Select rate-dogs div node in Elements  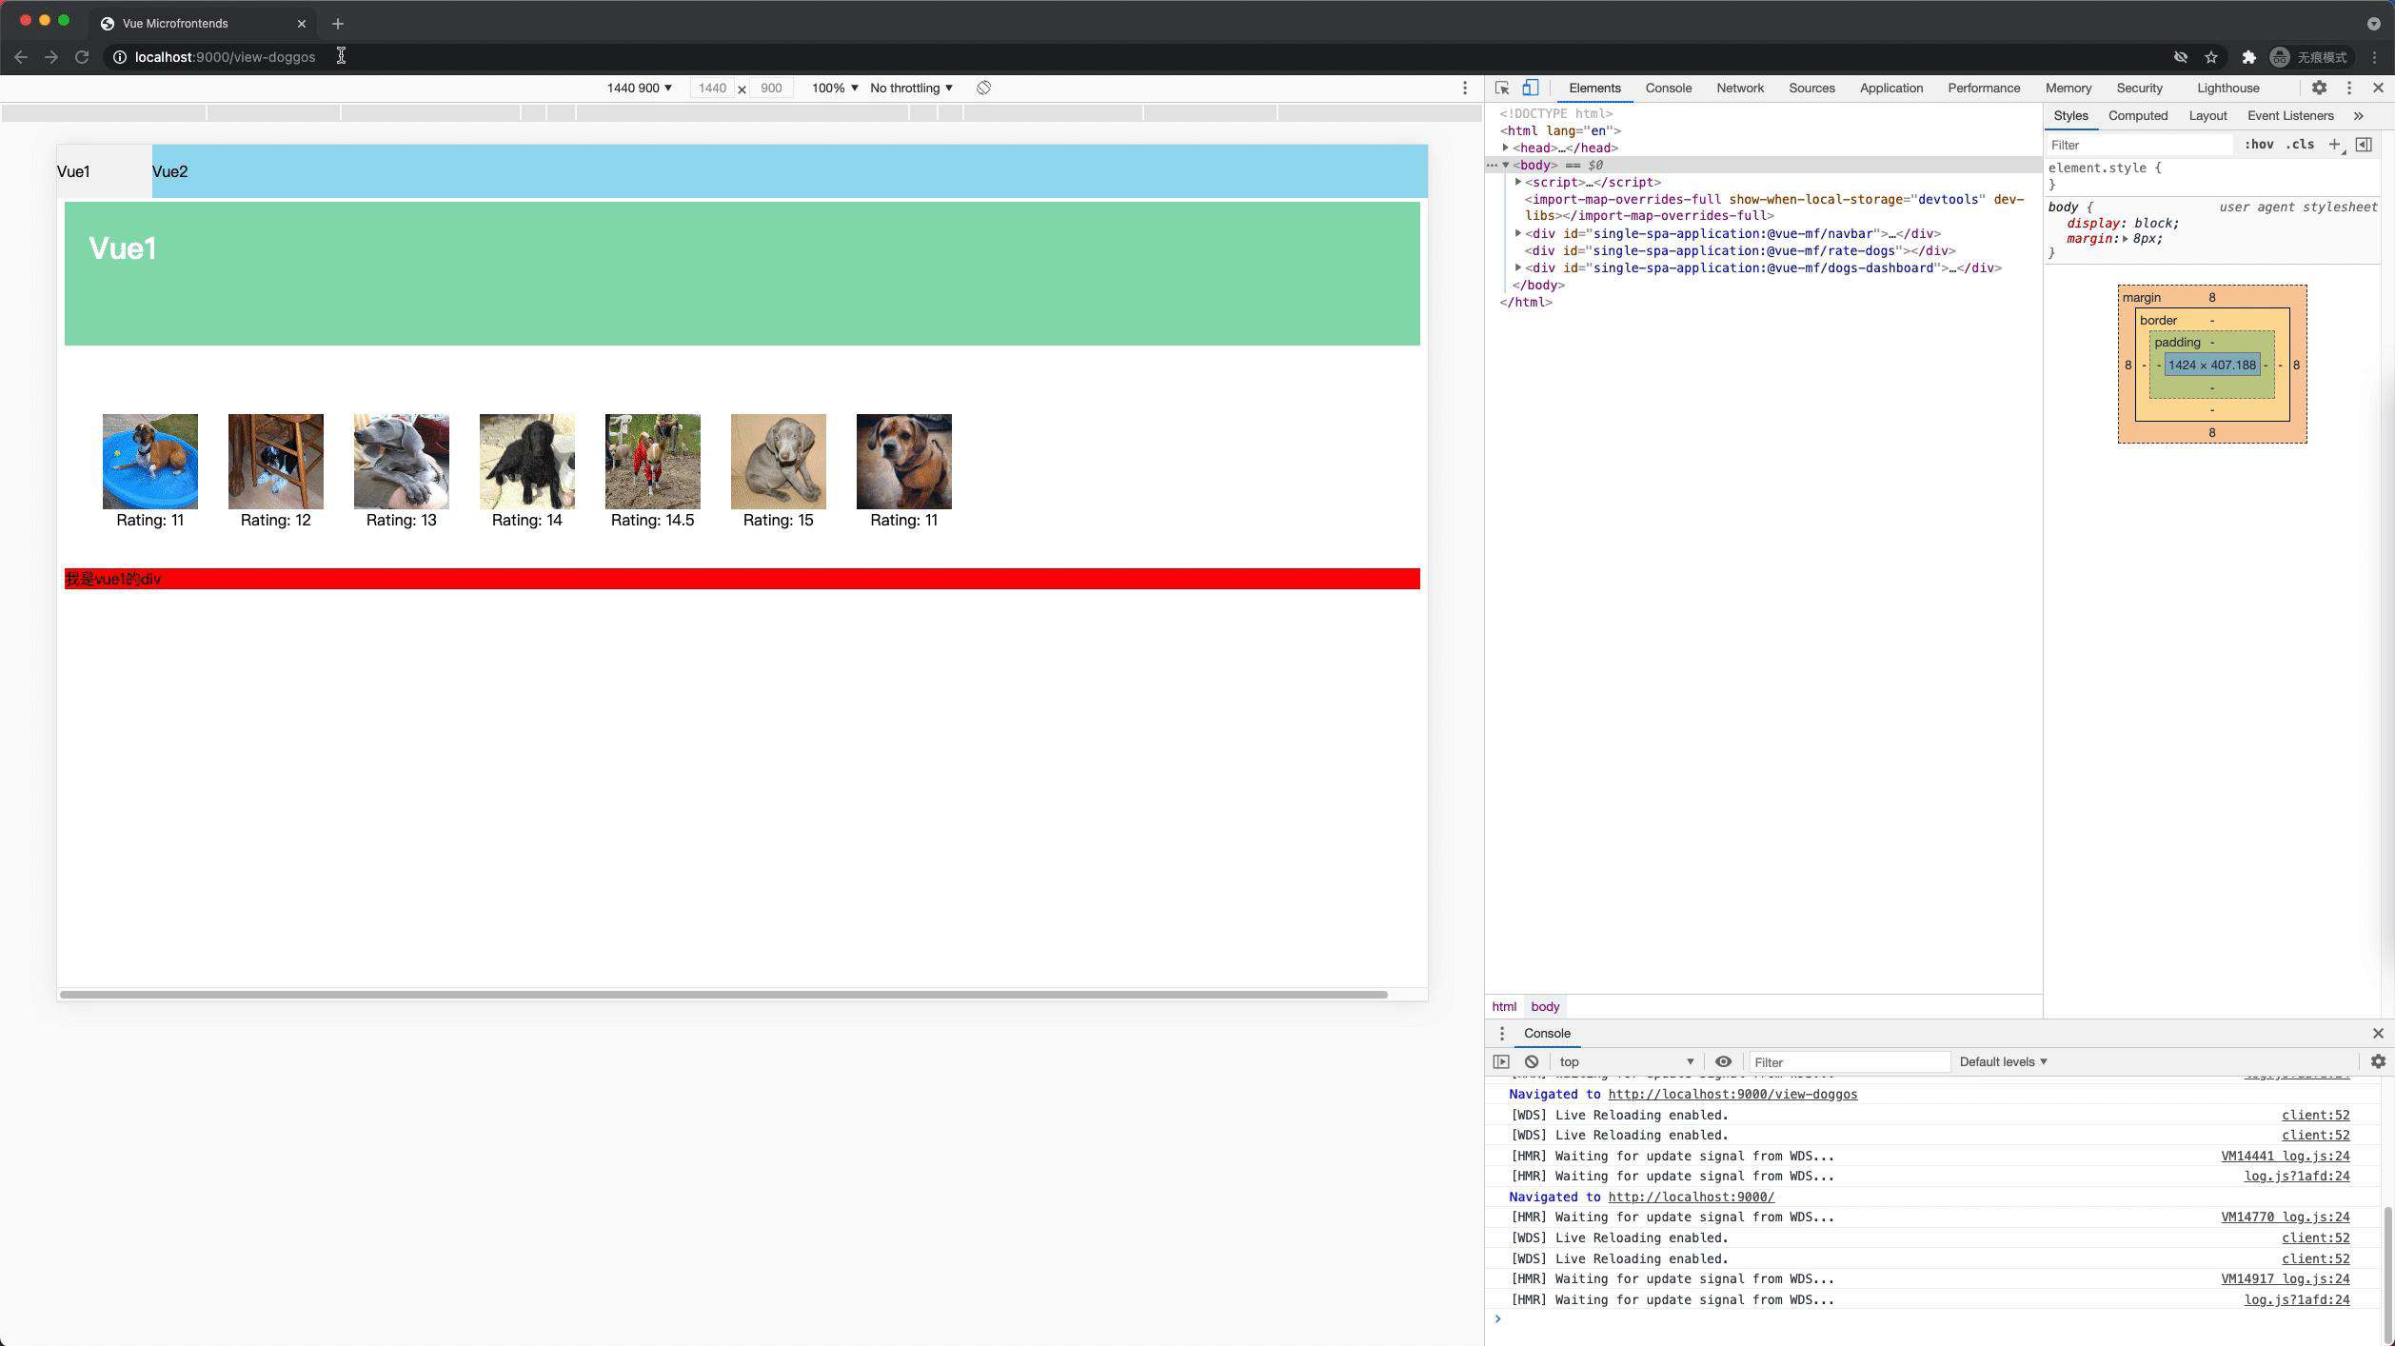pos(1740,250)
